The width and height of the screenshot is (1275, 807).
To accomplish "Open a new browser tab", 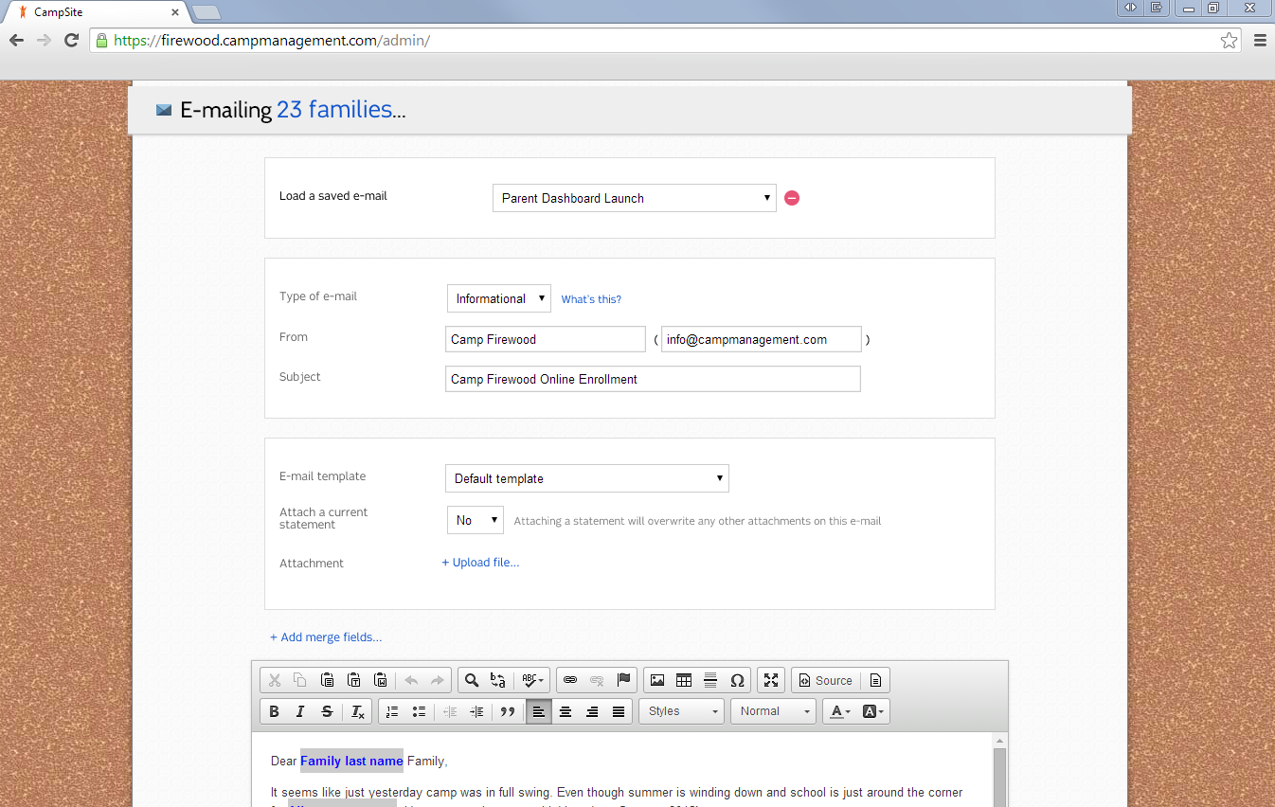I will coord(206,12).
